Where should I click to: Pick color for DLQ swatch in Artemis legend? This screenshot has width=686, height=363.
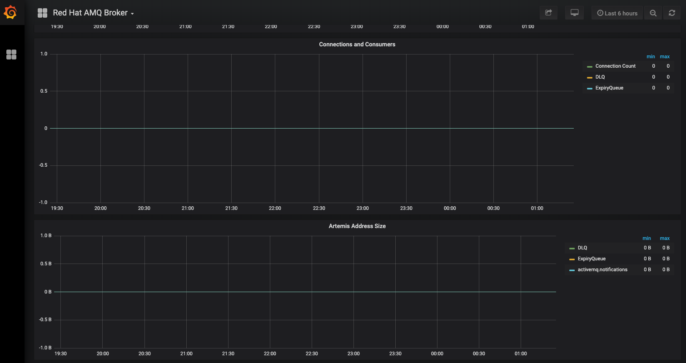click(572, 249)
